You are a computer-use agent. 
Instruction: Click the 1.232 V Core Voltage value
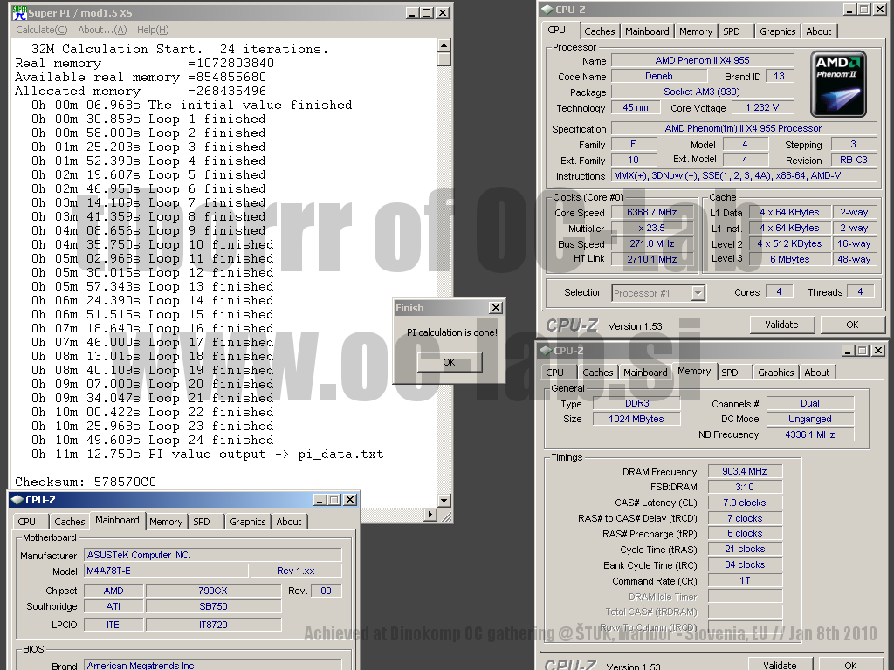point(762,107)
